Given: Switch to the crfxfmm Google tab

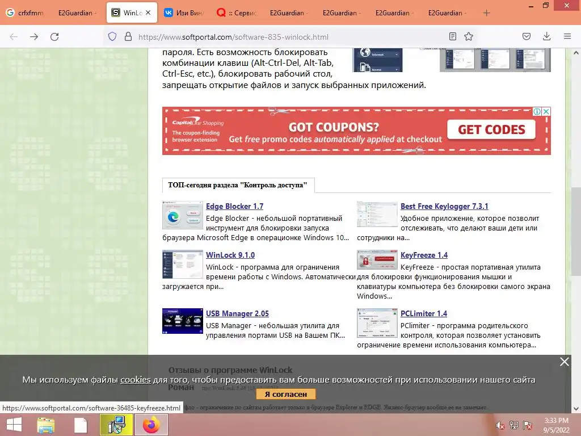Looking at the screenshot, I should point(26,13).
